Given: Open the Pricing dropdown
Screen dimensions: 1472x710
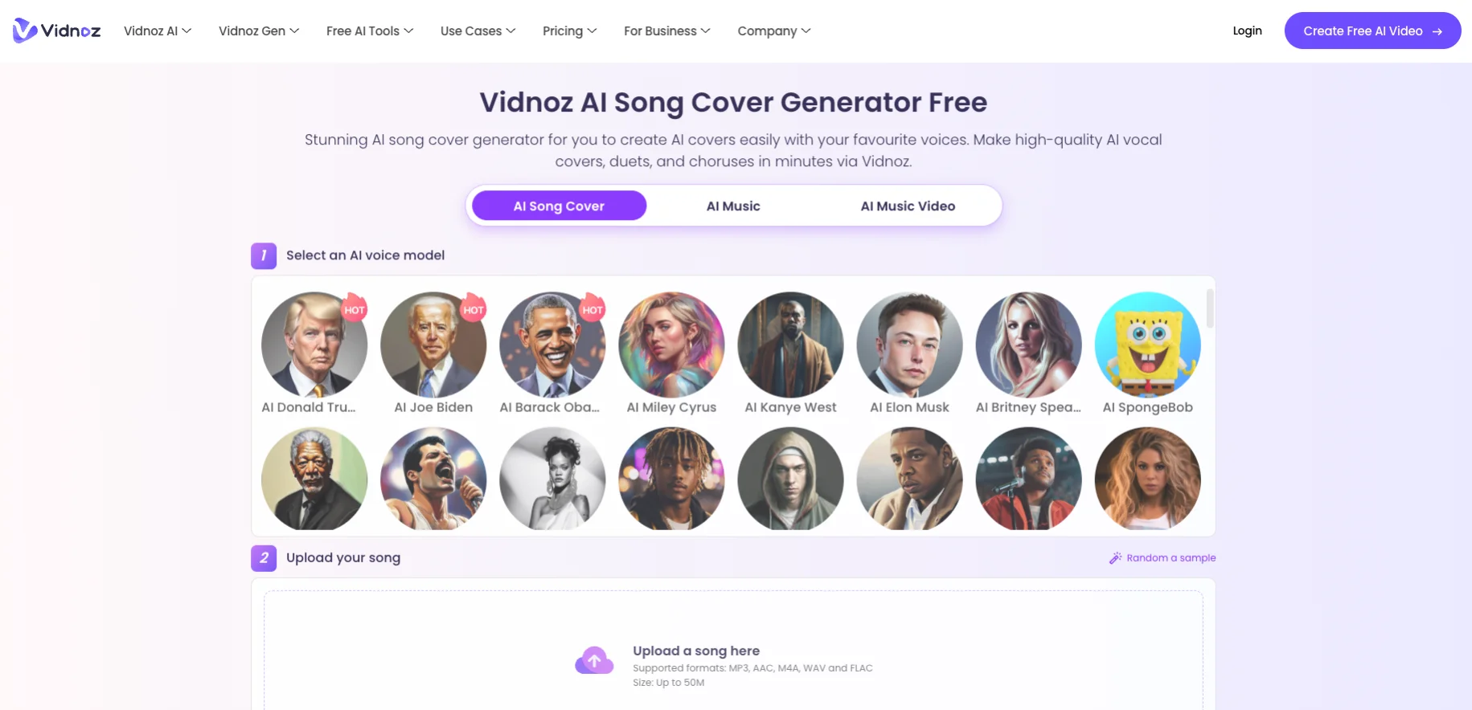Looking at the screenshot, I should (570, 31).
